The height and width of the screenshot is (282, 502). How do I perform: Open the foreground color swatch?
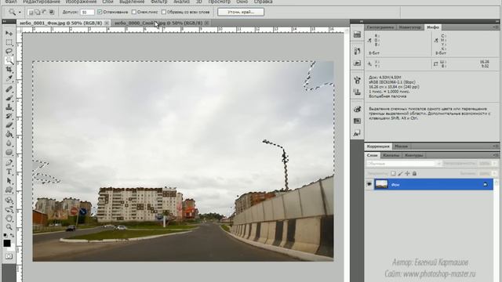[x=7, y=244]
